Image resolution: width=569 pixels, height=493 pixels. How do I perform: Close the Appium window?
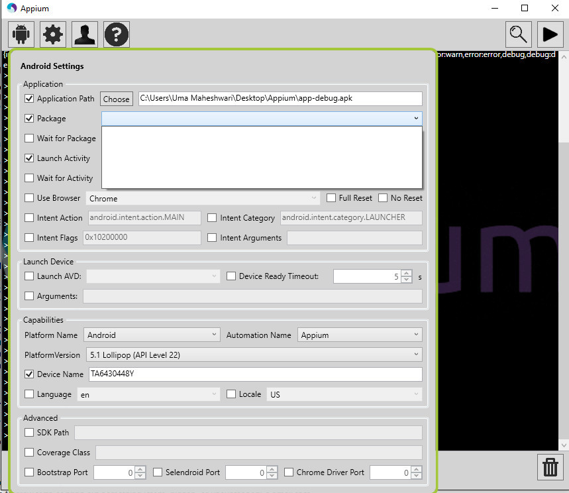(555, 8)
